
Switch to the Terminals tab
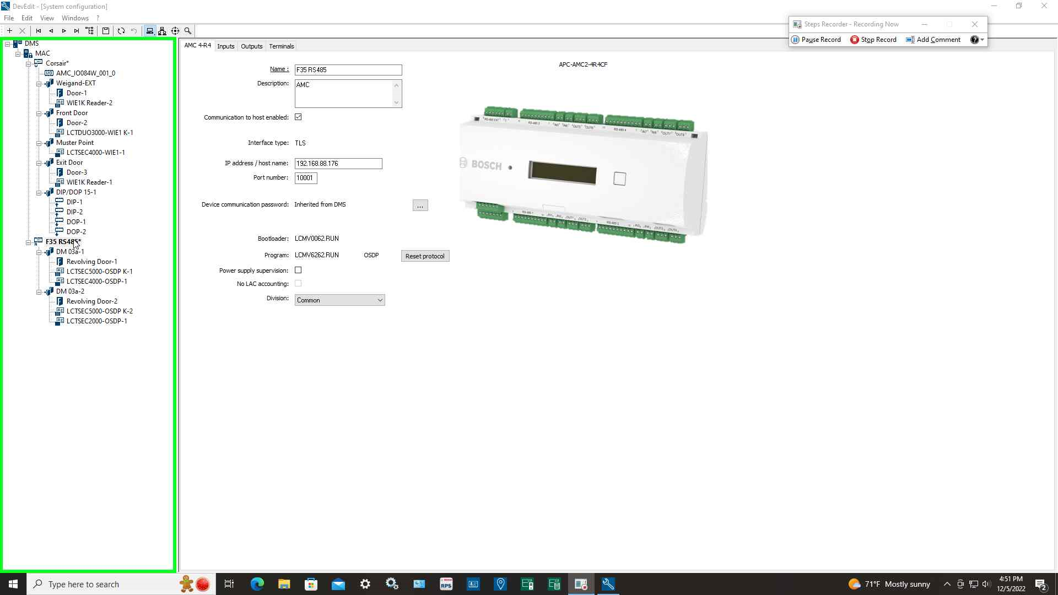pos(281,46)
